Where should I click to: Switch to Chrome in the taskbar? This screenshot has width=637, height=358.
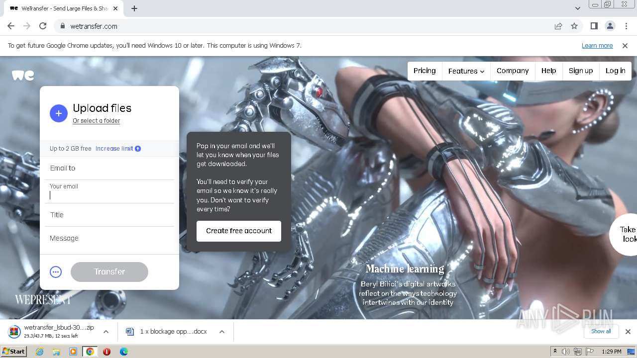tap(90, 352)
